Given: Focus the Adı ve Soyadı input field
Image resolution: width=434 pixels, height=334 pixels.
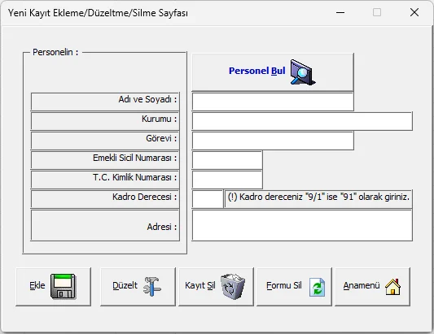Looking at the screenshot, I should (x=273, y=102).
